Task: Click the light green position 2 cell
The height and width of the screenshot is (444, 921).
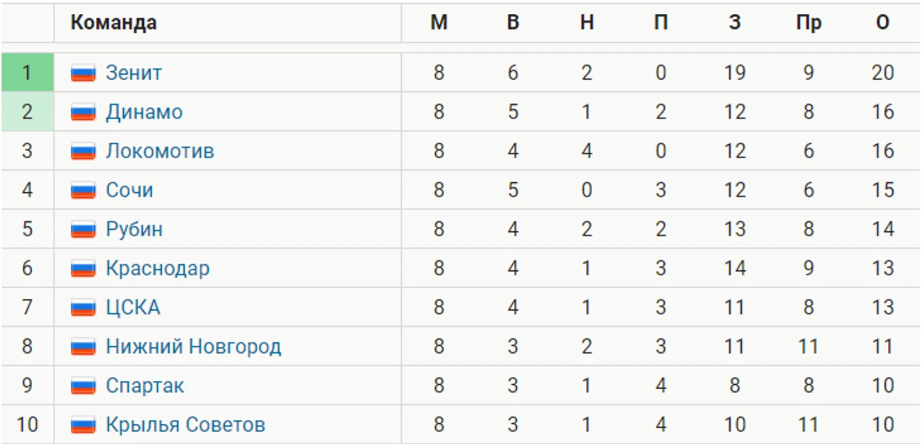Action: pos(27,112)
